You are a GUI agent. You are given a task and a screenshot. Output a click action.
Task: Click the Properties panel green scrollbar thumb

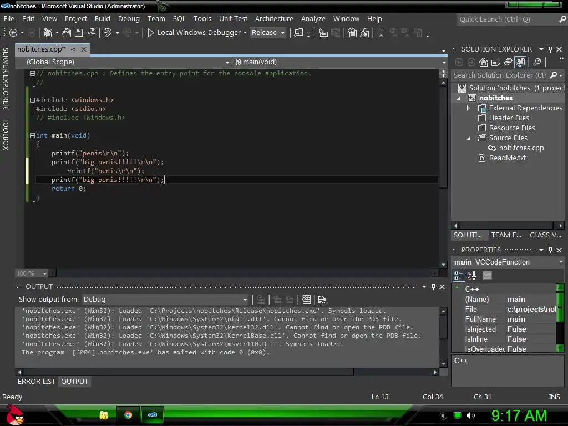click(560, 307)
